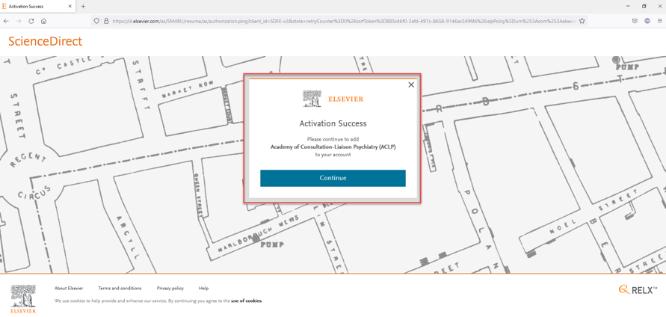
Task: Click the address bar URL
Action: (x=344, y=21)
